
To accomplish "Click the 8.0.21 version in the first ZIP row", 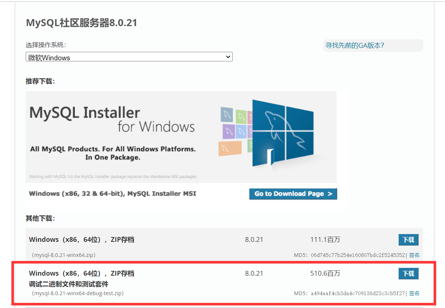I will point(254,240).
